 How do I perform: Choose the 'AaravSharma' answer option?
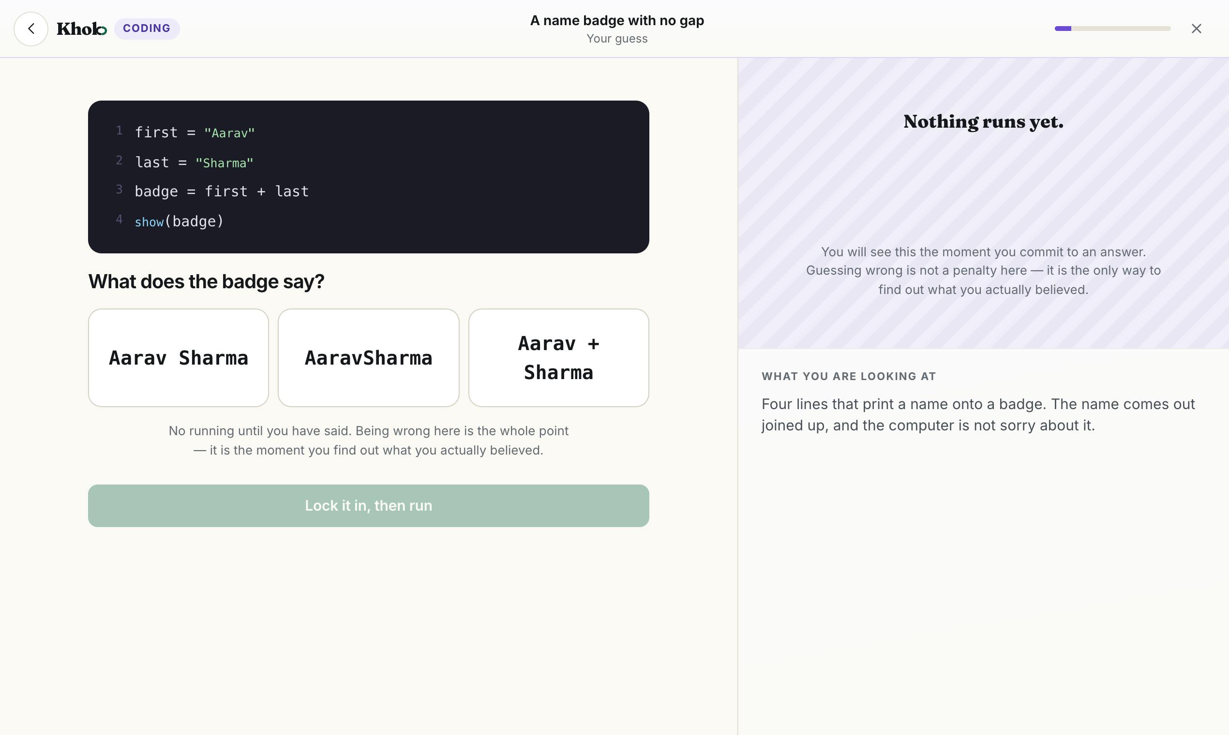point(369,358)
